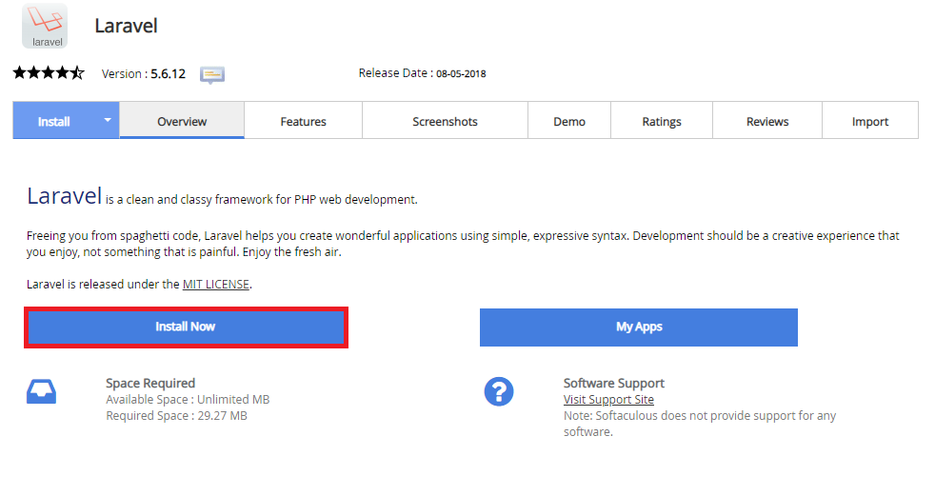
Task: Click the version number 5.6.12
Action: coord(168,73)
